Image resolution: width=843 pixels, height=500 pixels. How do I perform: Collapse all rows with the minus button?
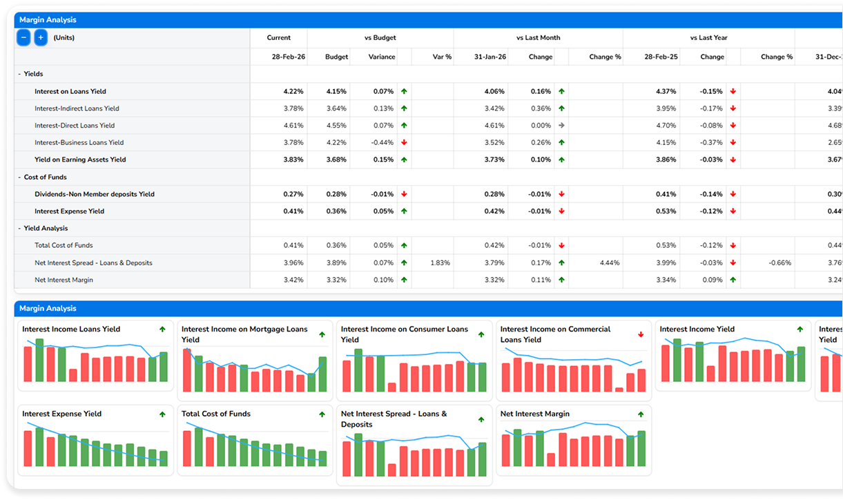click(23, 38)
